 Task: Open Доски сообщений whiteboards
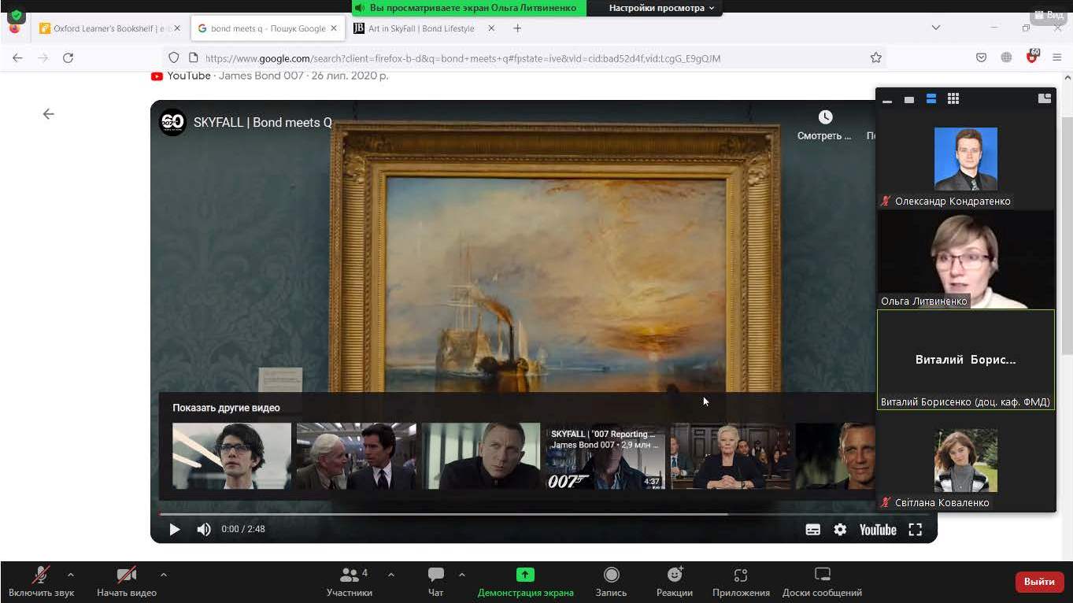pyautogui.click(x=822, y=581)
